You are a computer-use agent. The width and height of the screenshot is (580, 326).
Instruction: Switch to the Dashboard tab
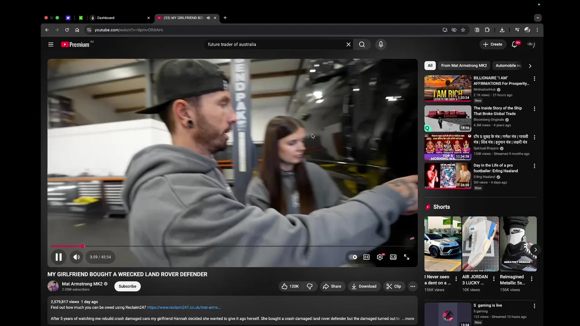pos(120,18)
